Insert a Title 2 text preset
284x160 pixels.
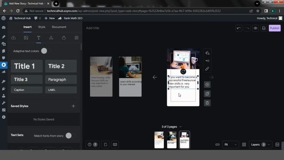61,66
